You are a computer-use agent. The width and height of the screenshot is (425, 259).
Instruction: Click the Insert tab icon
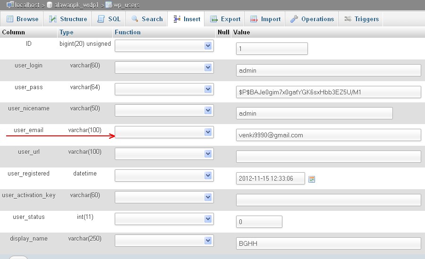(177, 19)
